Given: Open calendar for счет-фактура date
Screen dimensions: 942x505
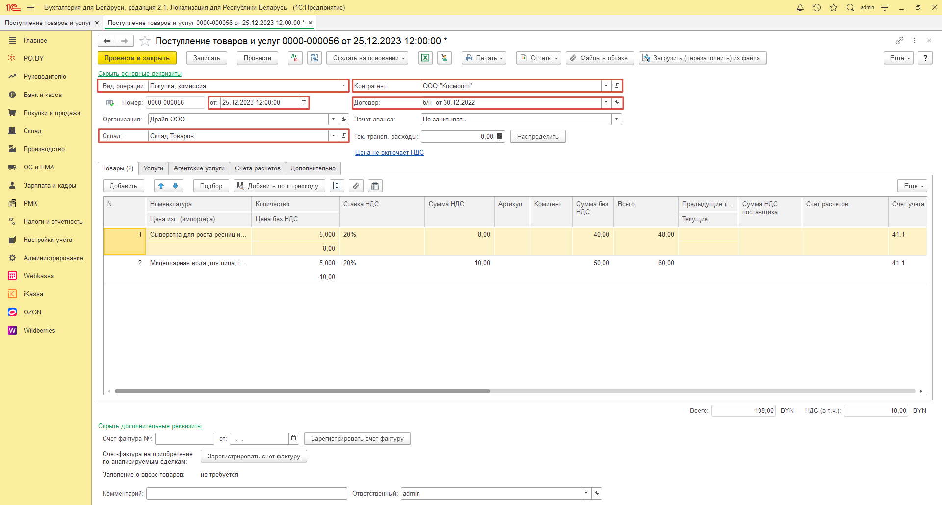Looking at the screenshot, I should click(x=294, y=438).
